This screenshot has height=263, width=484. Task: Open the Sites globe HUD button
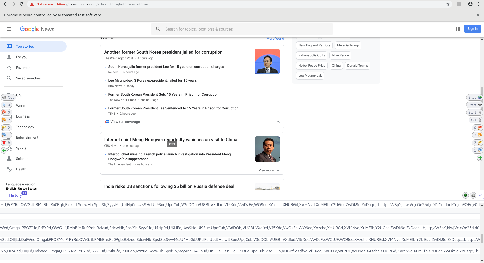475,97
